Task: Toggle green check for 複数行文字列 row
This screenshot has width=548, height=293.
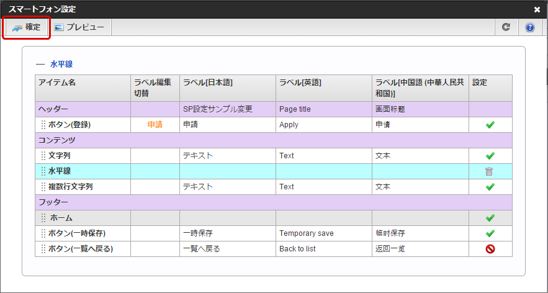Action: pos(490,187)
